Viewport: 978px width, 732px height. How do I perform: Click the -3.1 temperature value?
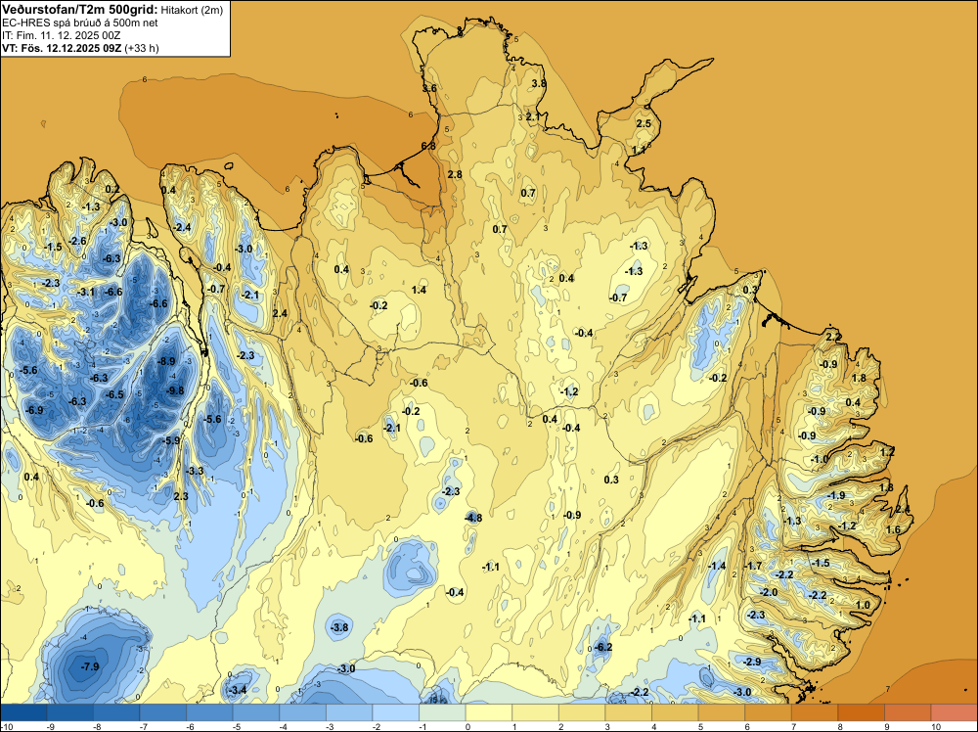point(85,292)
